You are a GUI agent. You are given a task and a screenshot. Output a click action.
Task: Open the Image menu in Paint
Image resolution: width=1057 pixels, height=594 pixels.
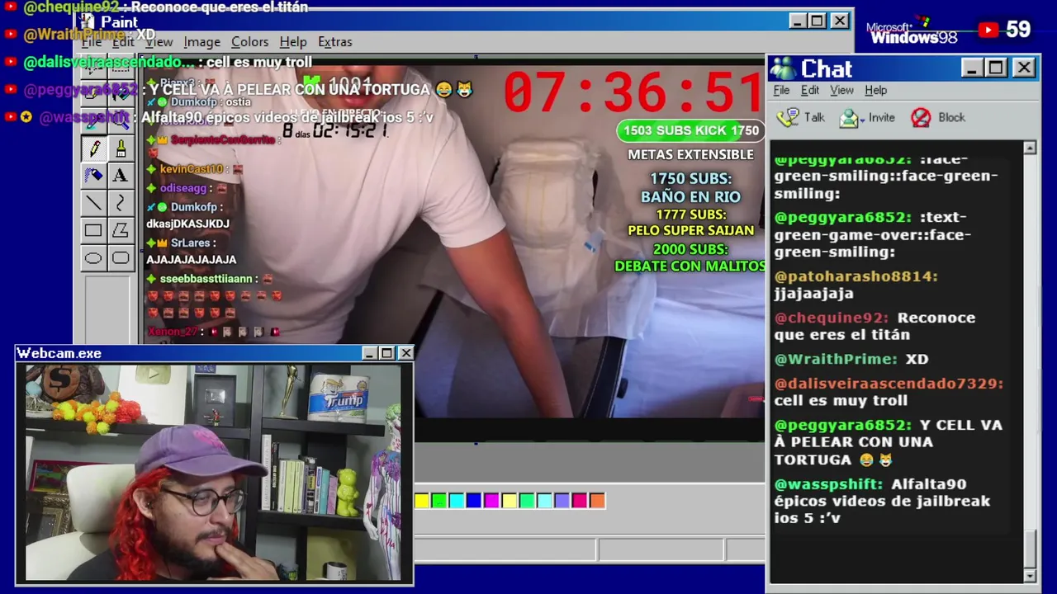(x=201, y=42)
